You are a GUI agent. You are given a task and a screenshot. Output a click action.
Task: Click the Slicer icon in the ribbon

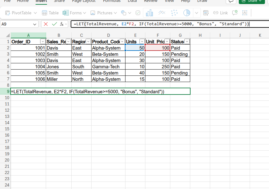tap(205, 13)
